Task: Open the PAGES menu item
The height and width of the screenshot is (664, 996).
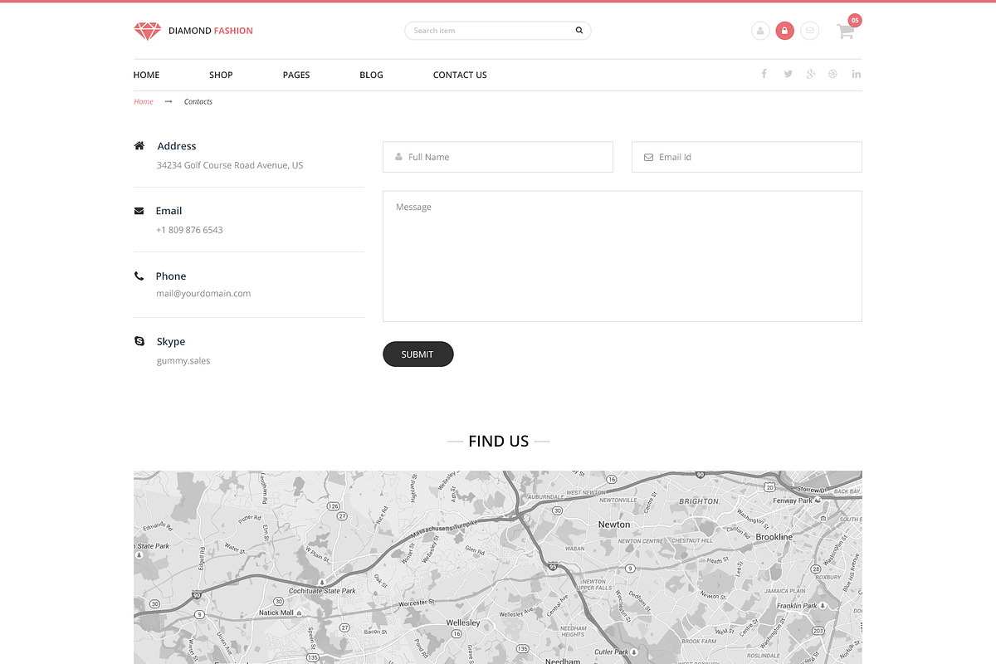Action: click(296, 75)
